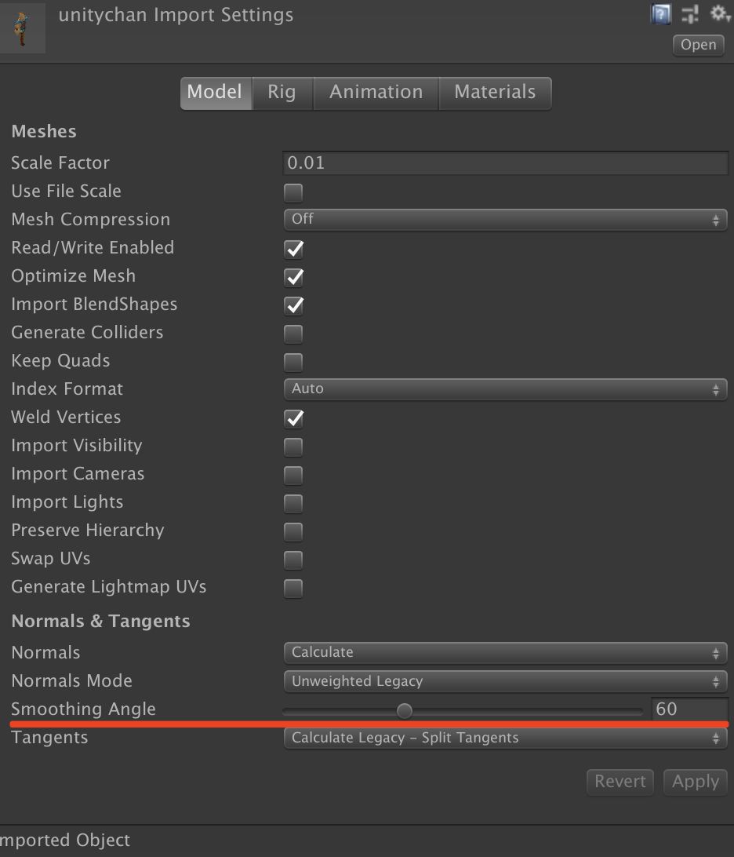Click the Scale Factor input field

[x=505, y=163]
